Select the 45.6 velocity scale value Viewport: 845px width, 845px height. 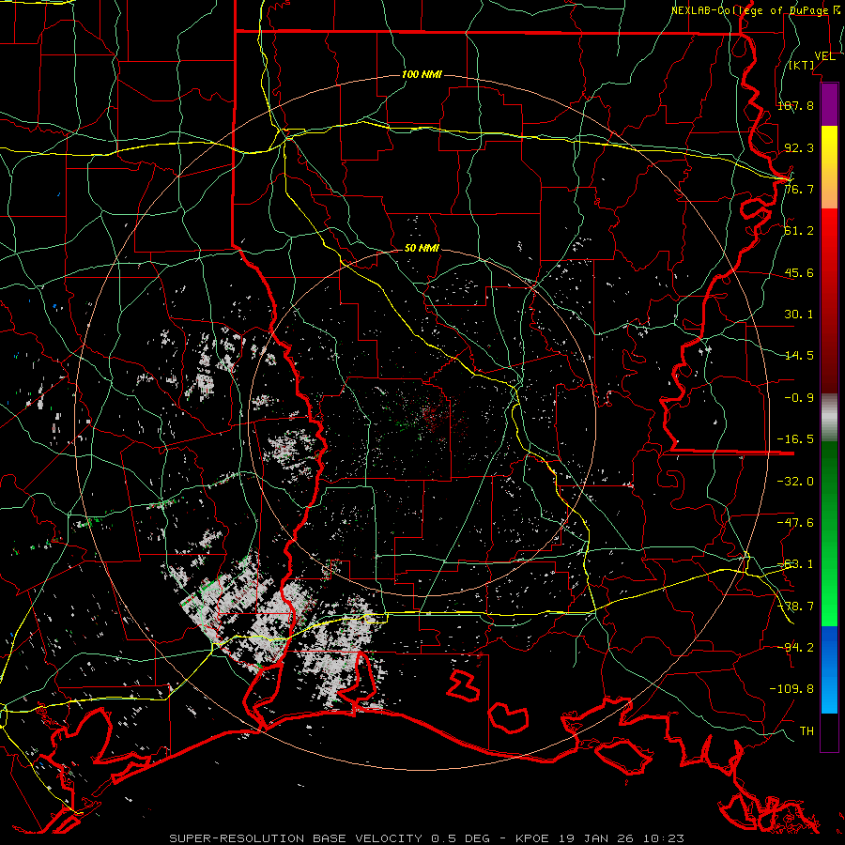799,272
